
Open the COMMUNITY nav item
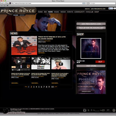pyautogui.click(x=79, y=12)
